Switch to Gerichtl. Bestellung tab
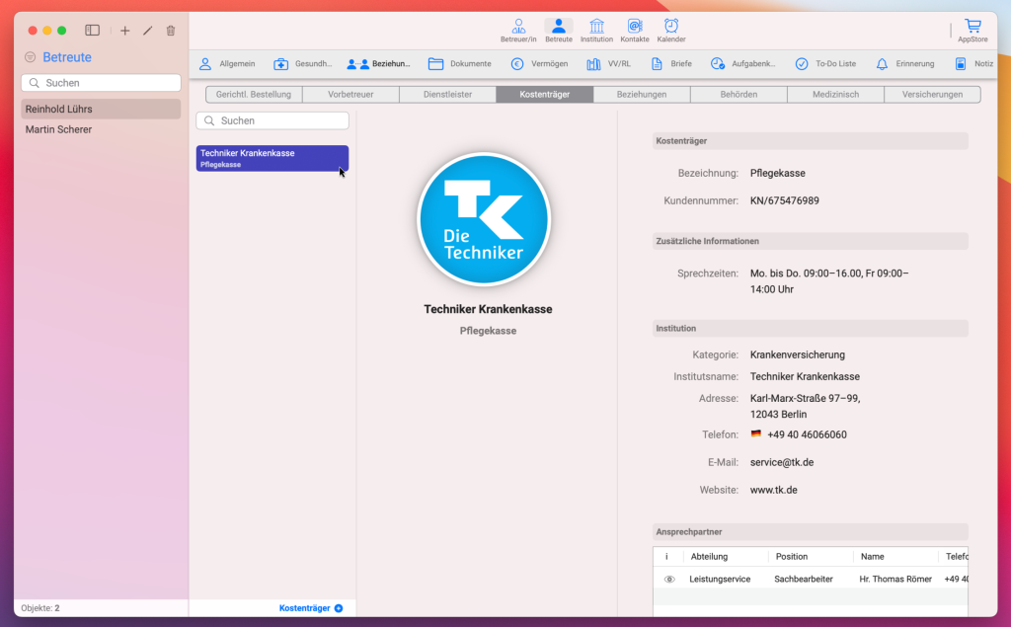The image size is (1011, 627). 254,94
